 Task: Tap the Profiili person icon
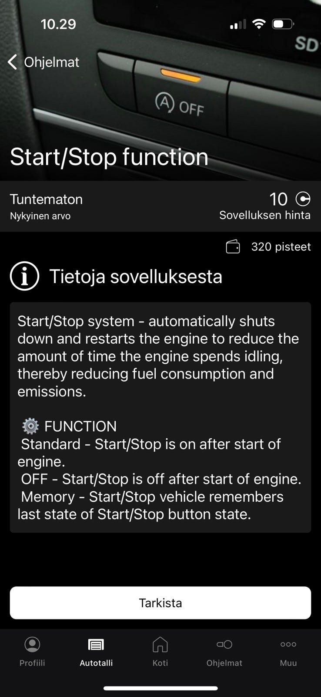[32, 644]
